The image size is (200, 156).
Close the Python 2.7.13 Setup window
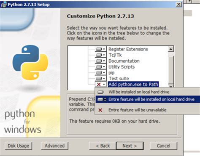click(178, 5)
